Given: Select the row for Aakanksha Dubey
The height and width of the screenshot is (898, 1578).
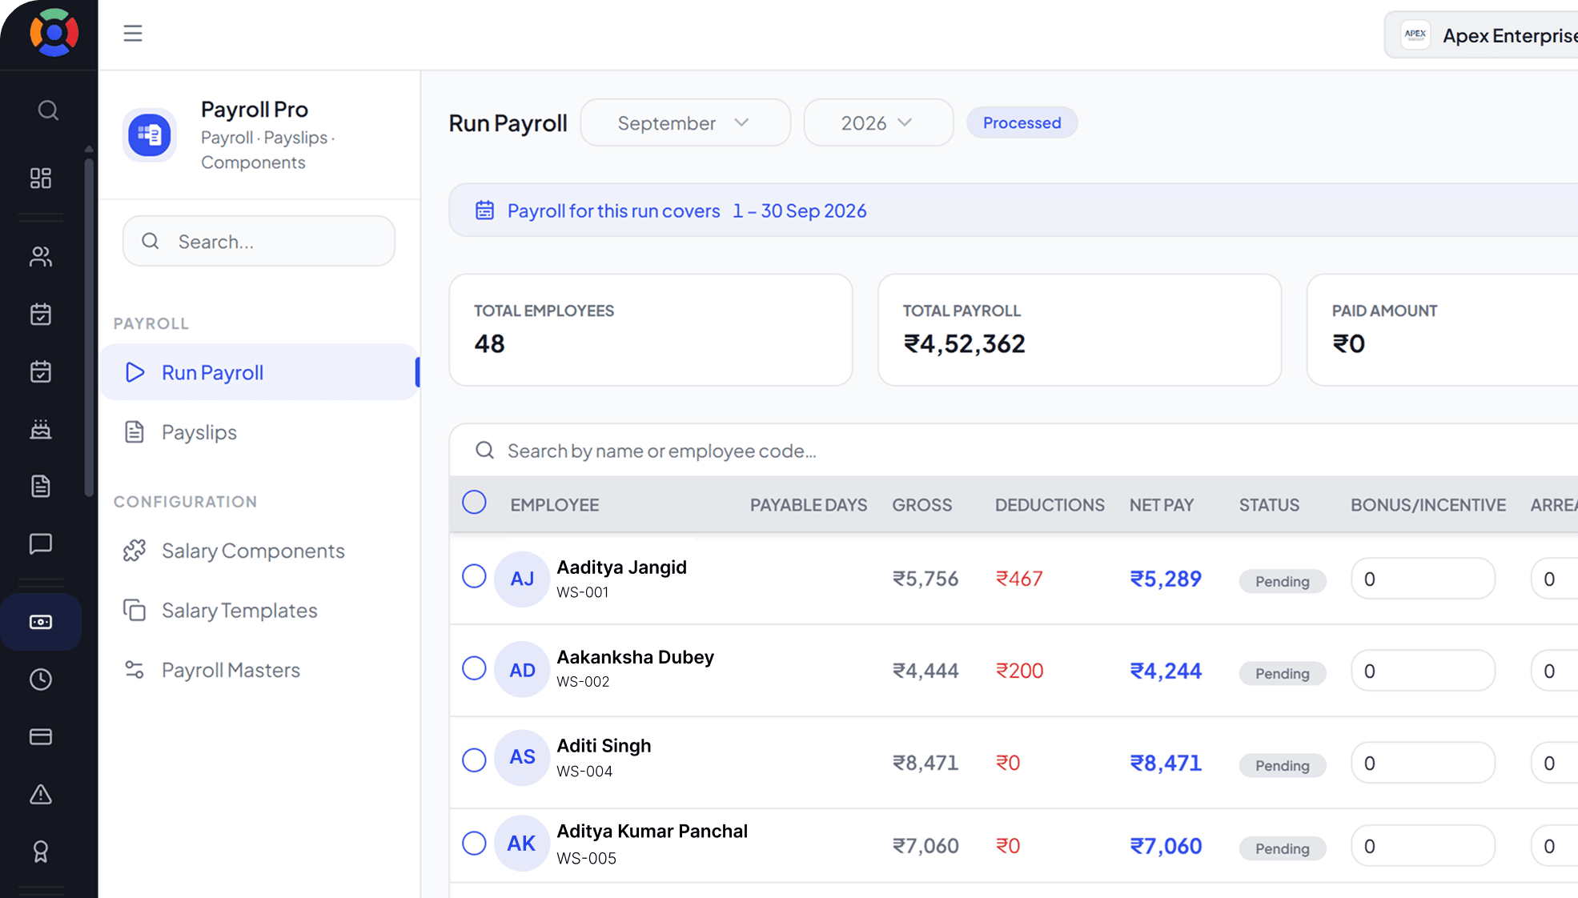Looking at the screenshot, I should tap(474, 668).
